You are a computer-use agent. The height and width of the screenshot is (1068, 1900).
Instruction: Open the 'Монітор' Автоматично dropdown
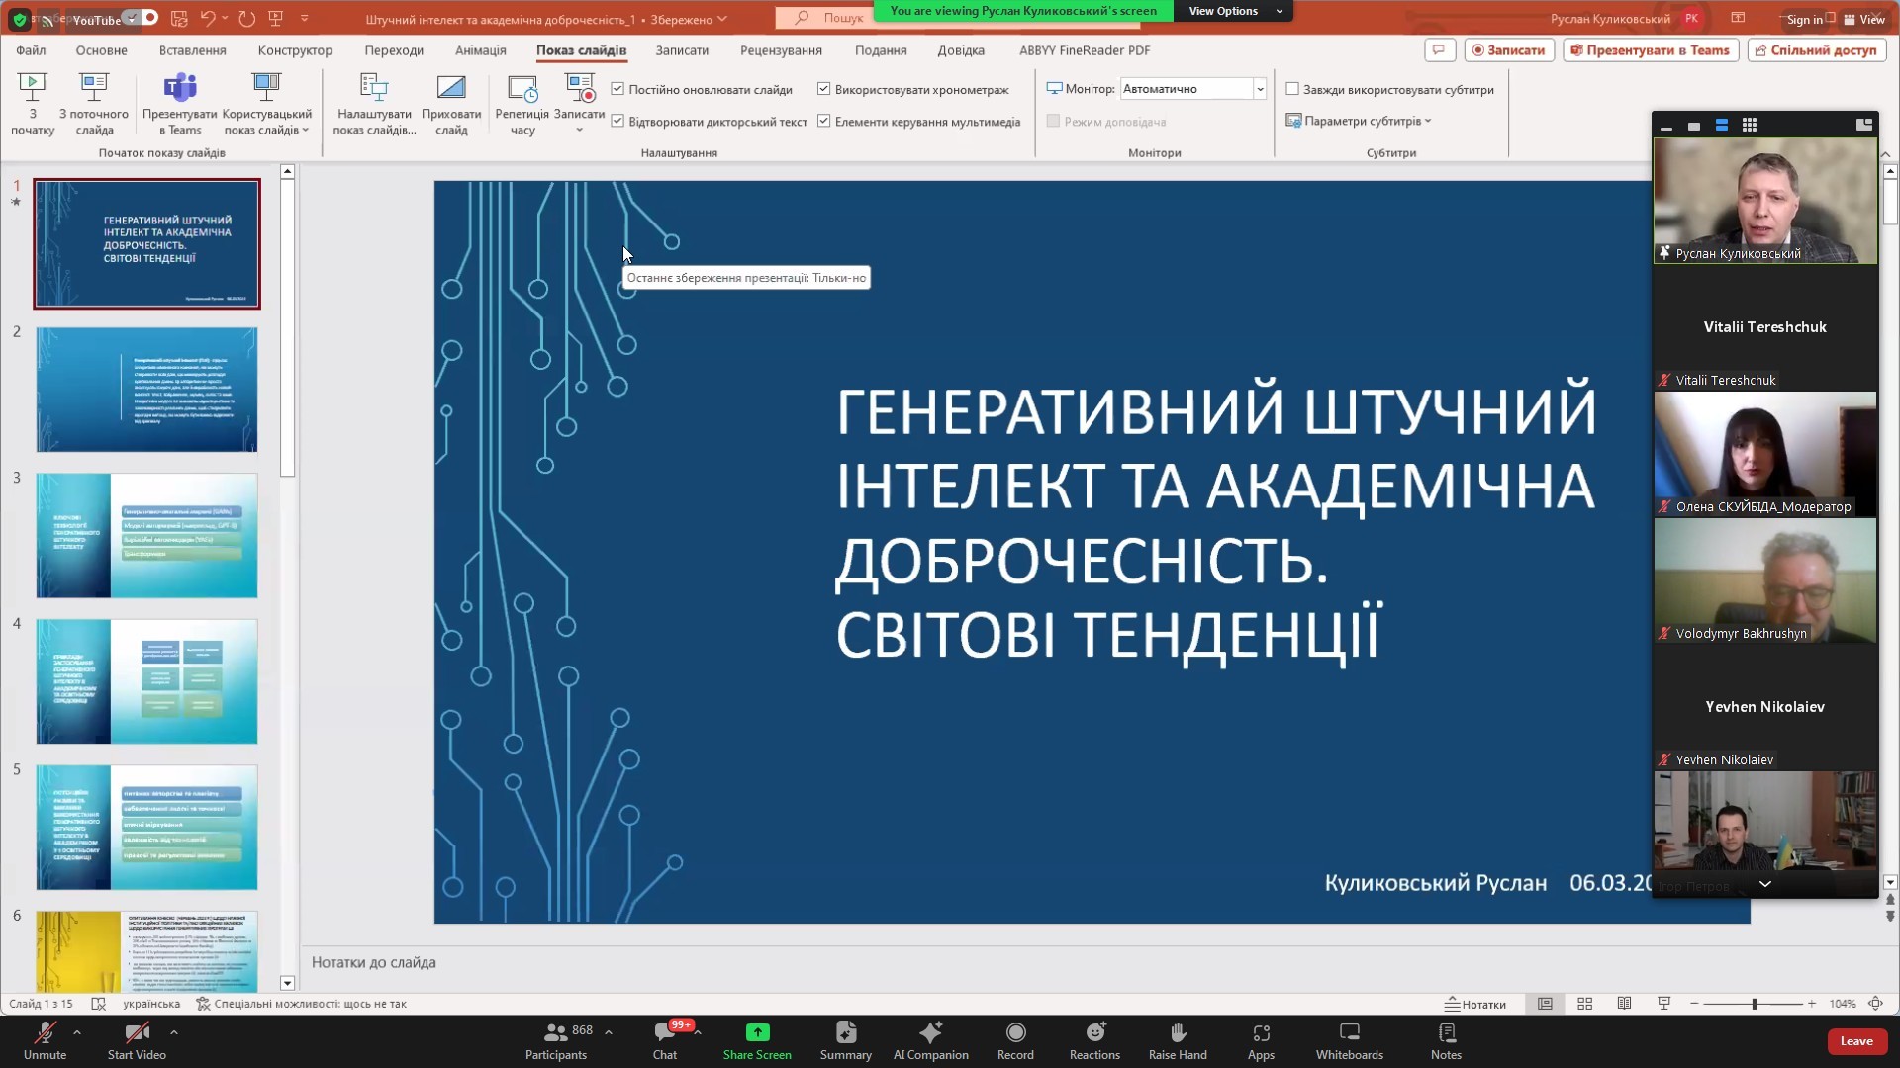(1259, 89)
